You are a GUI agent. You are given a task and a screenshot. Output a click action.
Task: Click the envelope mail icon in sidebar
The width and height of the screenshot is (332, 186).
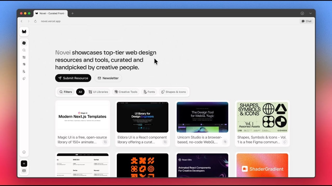coord(24,171)
